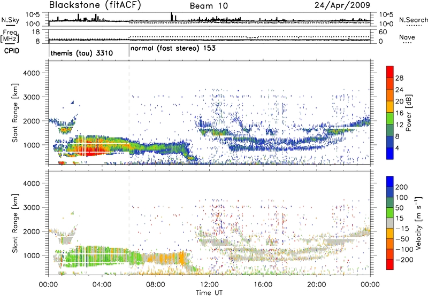Click the "N.Sky" legend label
428x296 pixels.
pos(10,20)
